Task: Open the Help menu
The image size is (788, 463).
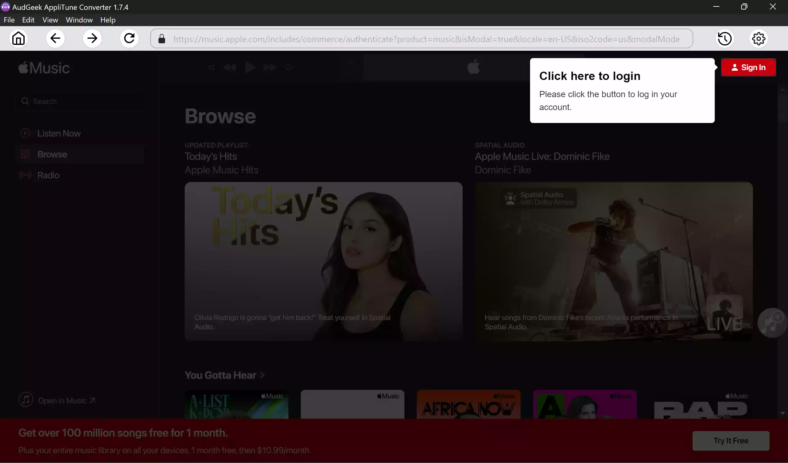Action: [108, 20]
